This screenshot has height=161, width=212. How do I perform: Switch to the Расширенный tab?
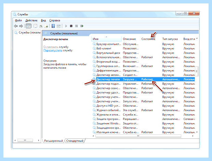[53, 141]
